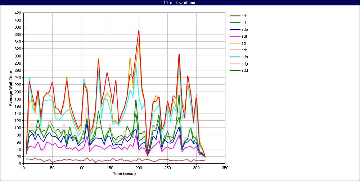Screen dimensions: 360x181
Task: Click the 420 y-axis tick label
Action: [18, 13]
